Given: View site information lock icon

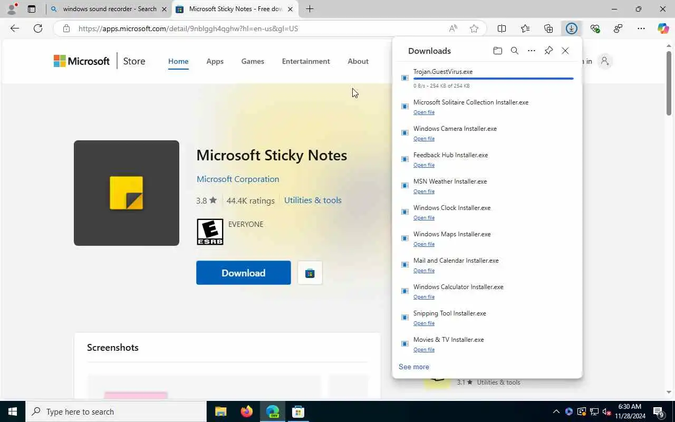Looking at the screenshot, I should click(x=66, y=28).
